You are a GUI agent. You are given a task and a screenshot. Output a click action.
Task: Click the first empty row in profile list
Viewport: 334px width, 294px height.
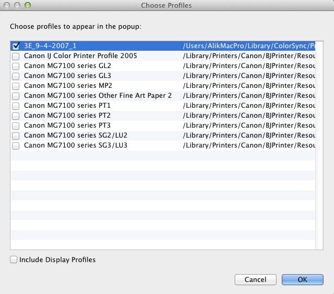pos(162,155)
